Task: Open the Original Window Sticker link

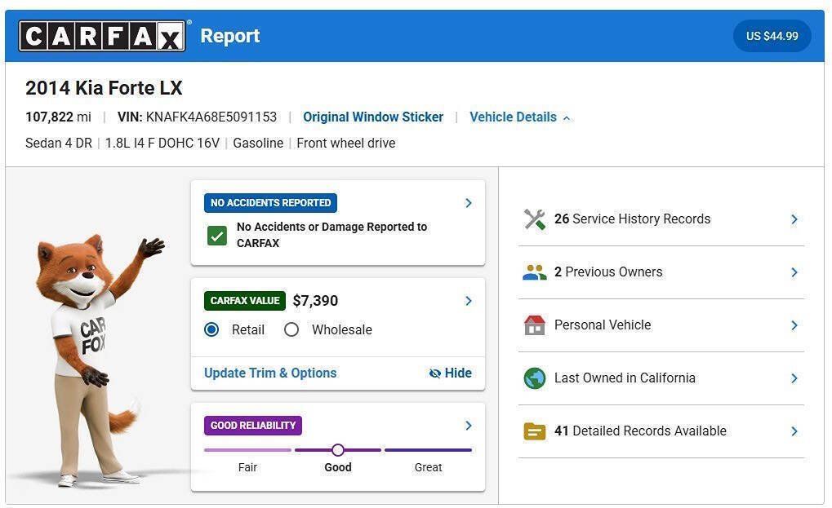Action: pos(373,117)
